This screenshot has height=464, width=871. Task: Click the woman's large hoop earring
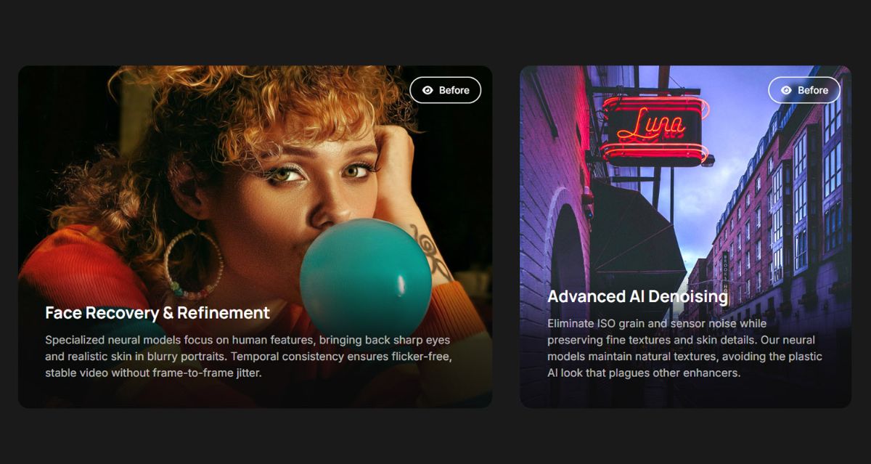pos(193,266)
